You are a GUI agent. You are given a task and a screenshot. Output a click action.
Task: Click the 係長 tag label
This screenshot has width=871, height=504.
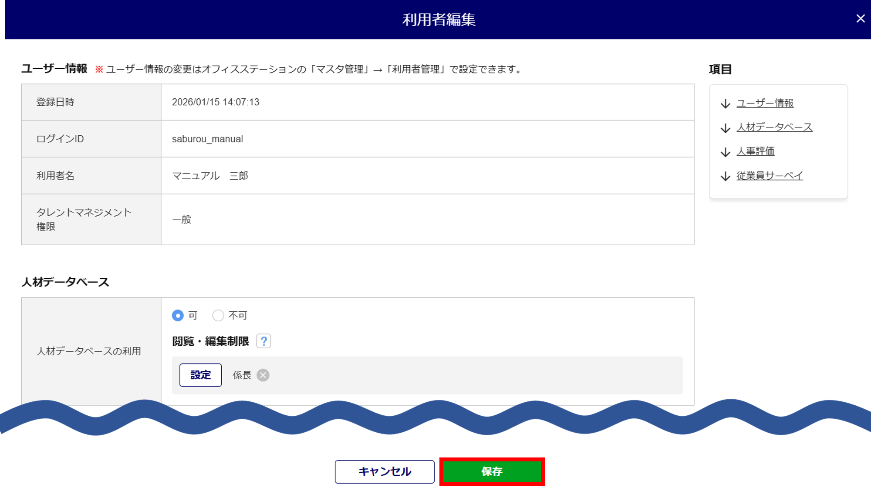point(242,375)
